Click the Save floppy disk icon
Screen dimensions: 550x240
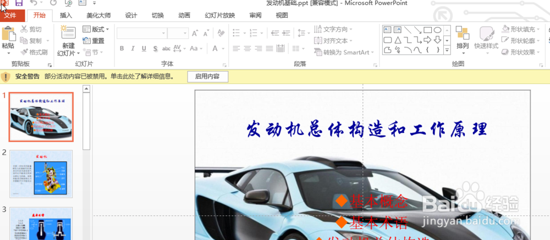19,3
